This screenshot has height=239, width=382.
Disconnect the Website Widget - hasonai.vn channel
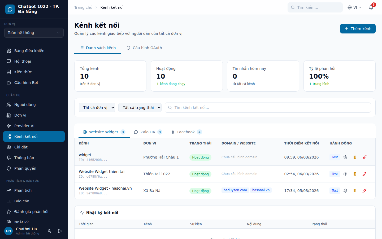364,191
